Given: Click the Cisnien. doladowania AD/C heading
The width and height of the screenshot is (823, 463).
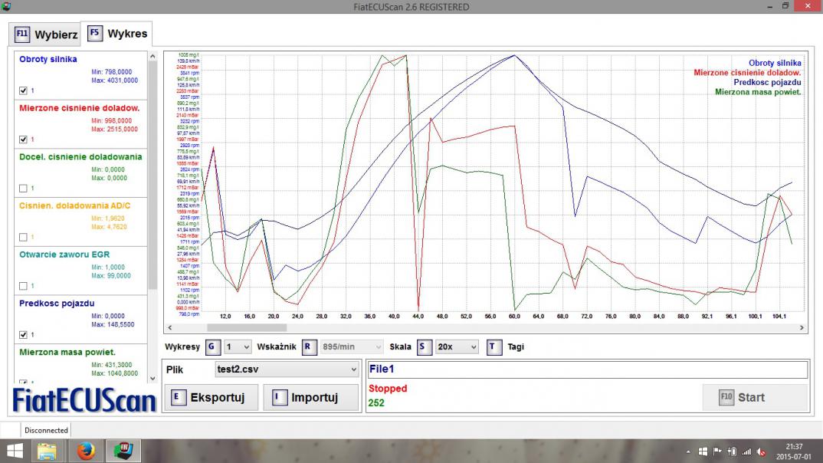Looking at the screenshot, I should click(x=75, y=205).
